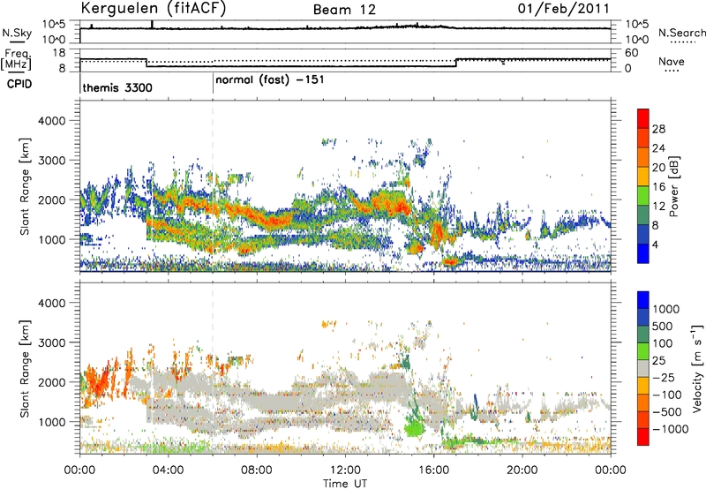Click the "Beam 12" header label
This screenshot has height=489, width=706.
coord(344,10)
